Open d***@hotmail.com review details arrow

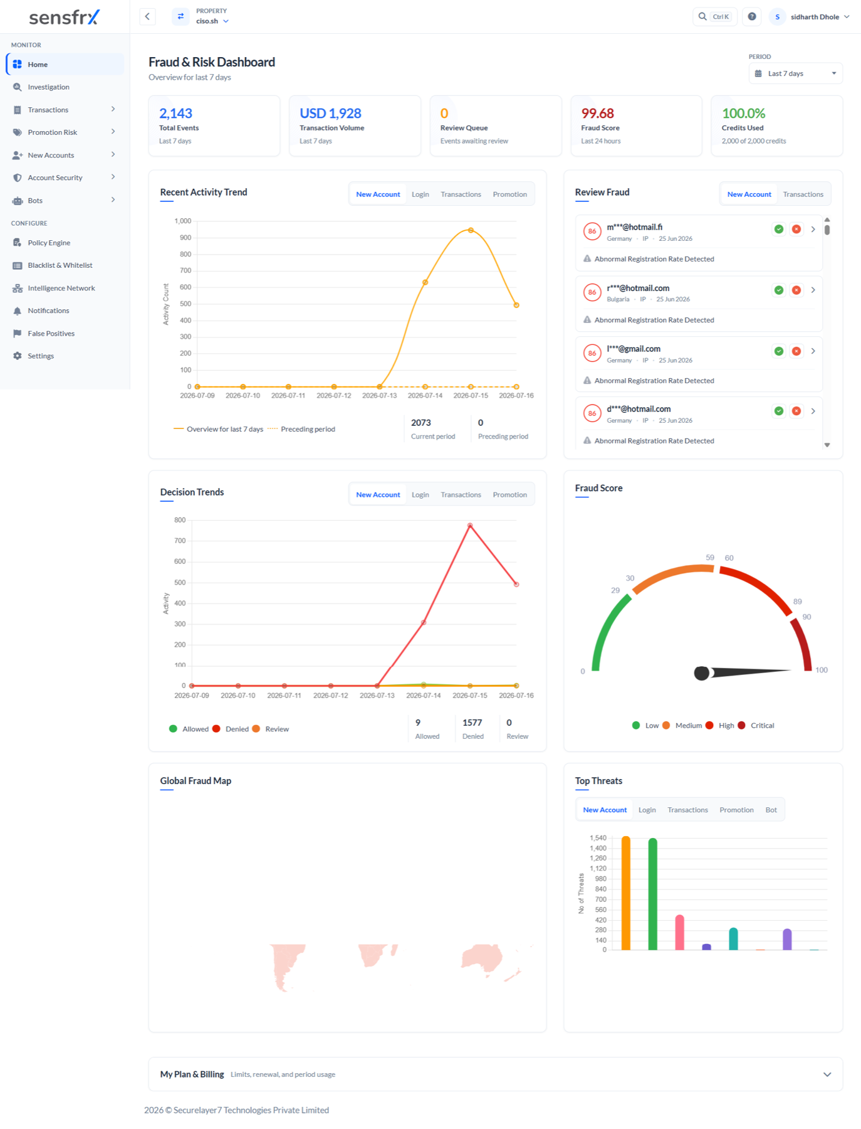tap(813, 411)
